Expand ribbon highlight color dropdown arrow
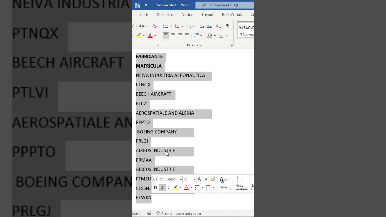Image resolution: width=386 pixels, height=217 pixels. 144,36
